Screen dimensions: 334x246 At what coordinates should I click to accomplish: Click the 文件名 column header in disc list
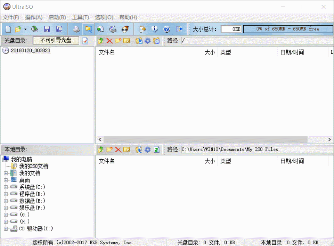(139, 52)
